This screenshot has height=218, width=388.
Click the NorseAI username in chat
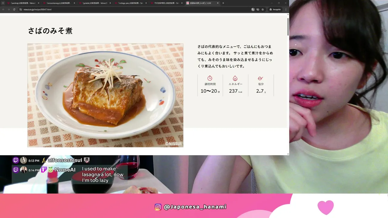click(65, 170)
